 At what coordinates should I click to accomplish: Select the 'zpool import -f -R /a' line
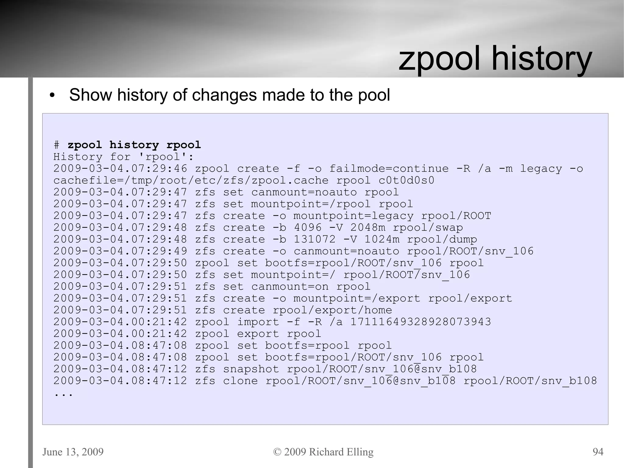[x=272, y=322]
